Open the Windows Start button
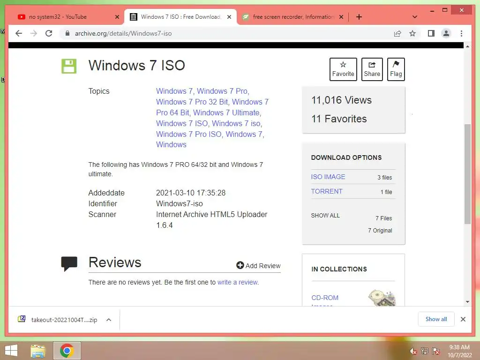 click(x=11, y=351)
